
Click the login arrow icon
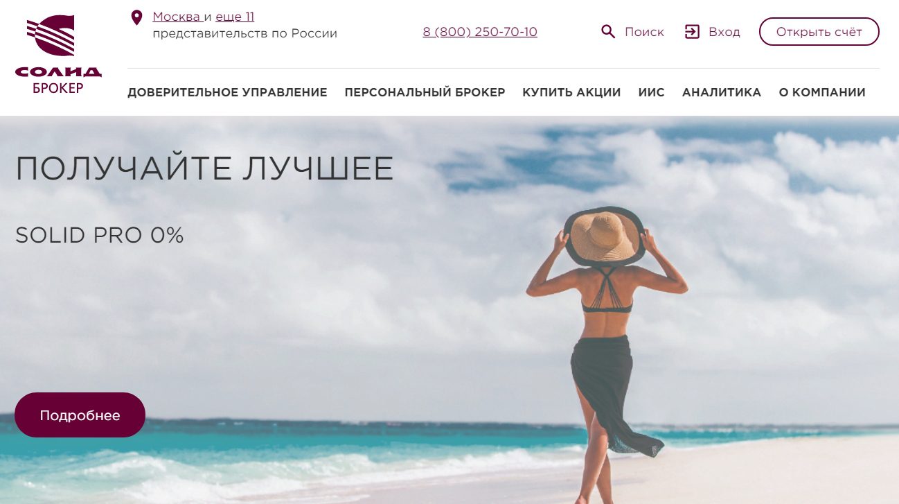(x=692, y=32)
